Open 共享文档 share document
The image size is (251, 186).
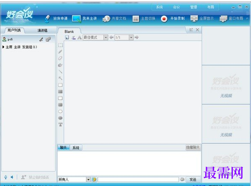[x=114, y=19]
